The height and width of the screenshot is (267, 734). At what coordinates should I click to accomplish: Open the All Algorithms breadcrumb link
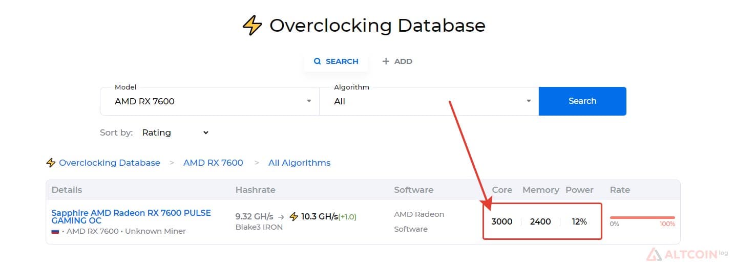click(x=300, y=163)
